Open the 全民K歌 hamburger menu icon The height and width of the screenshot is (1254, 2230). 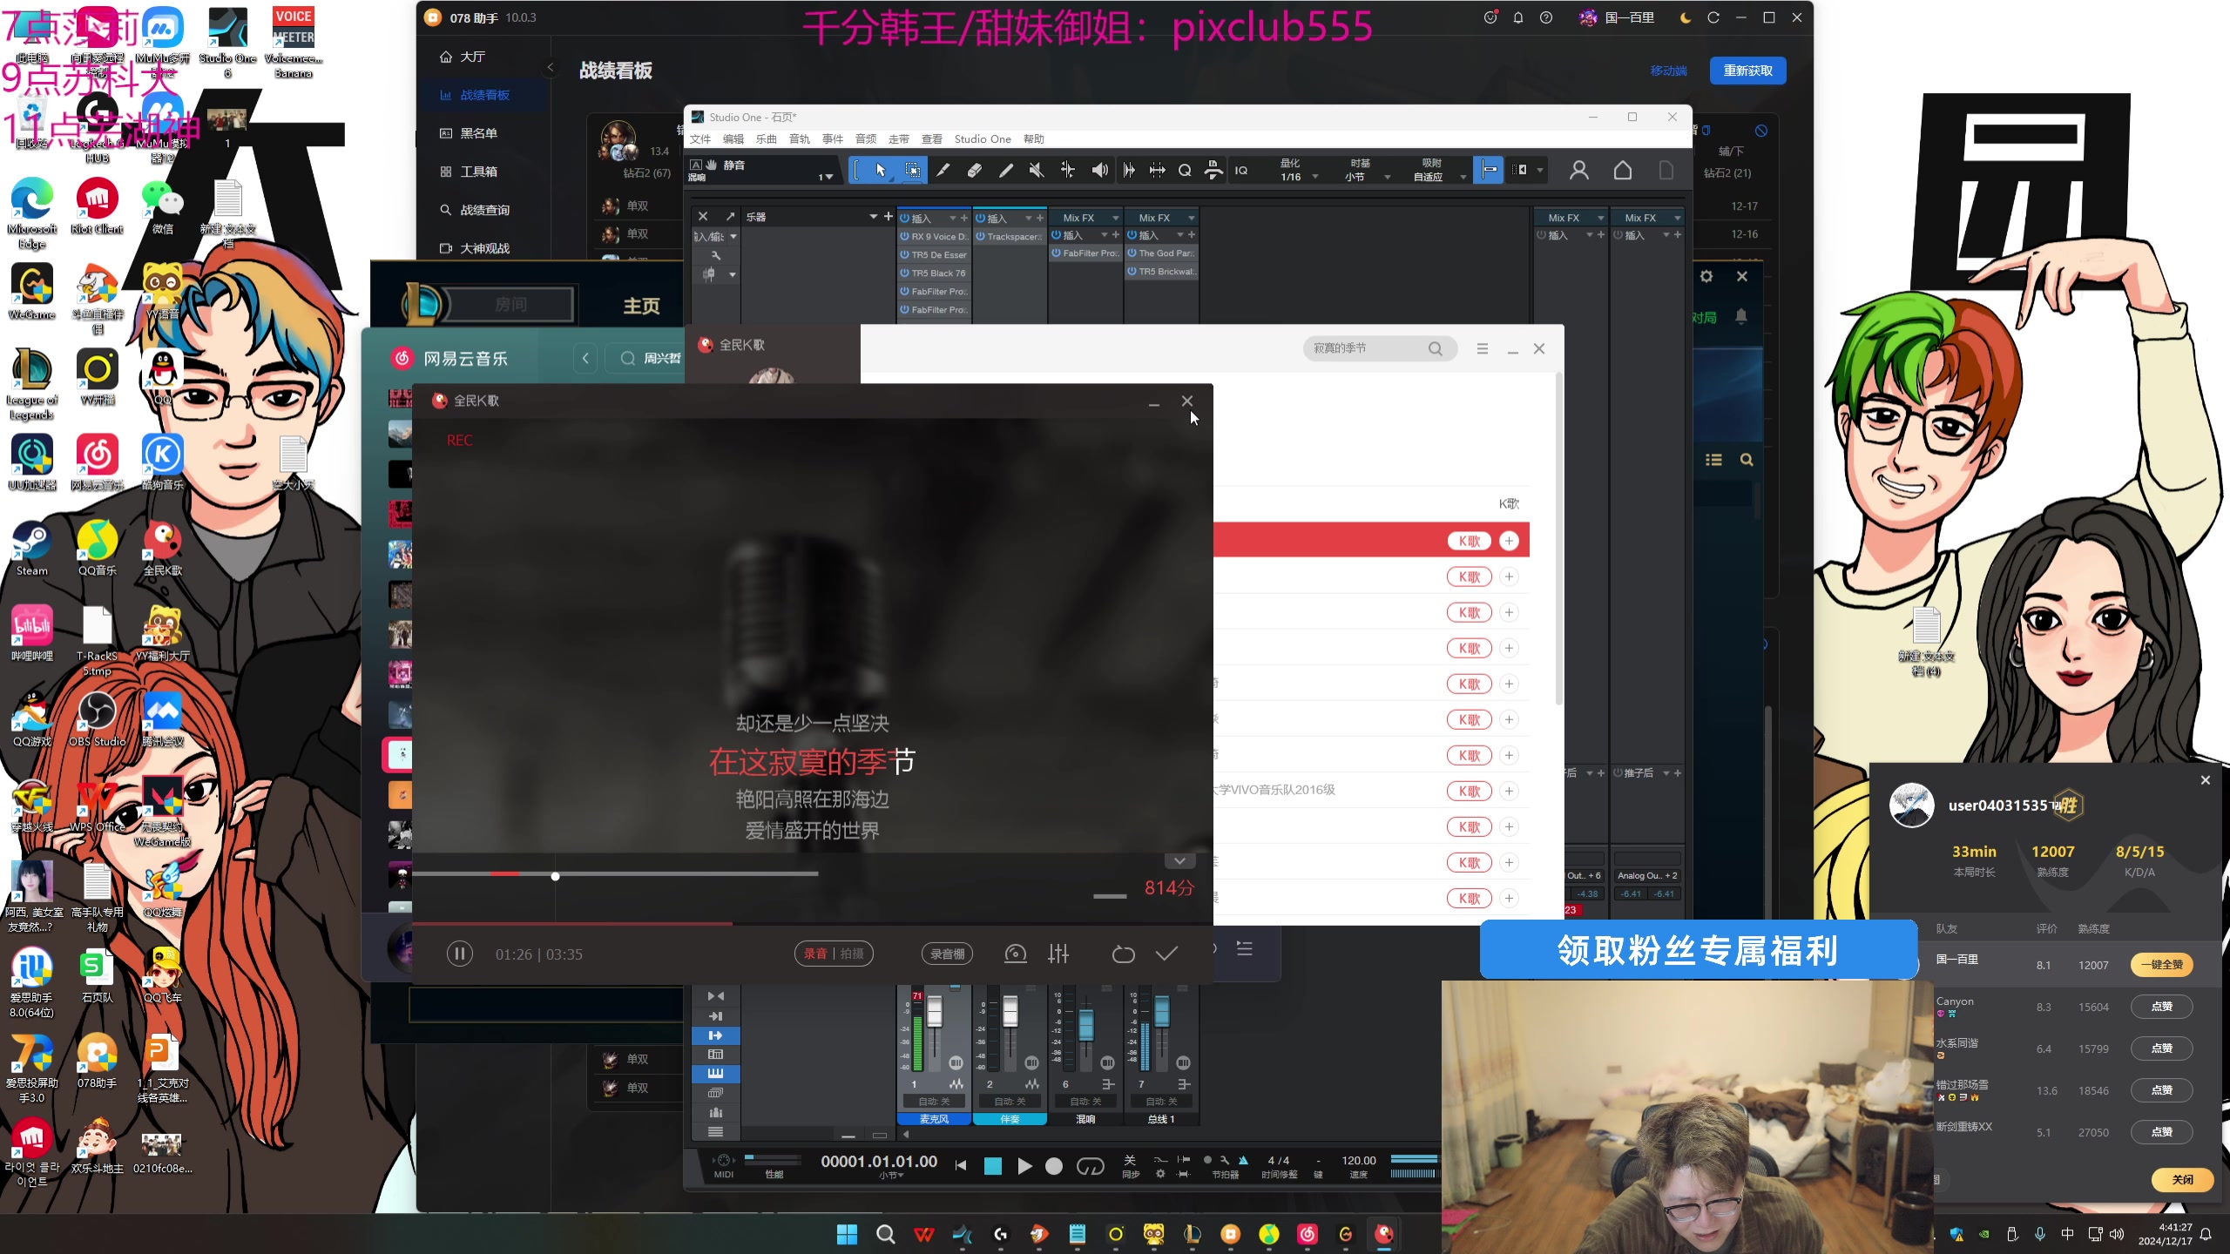click(1483, 349)
